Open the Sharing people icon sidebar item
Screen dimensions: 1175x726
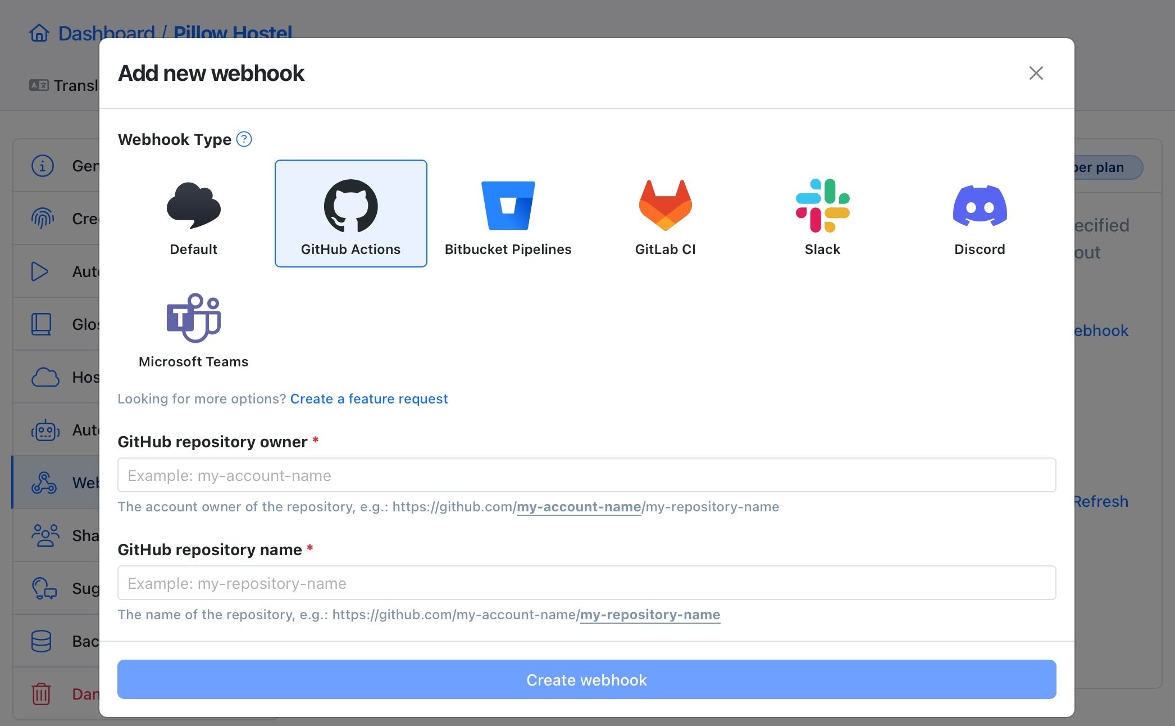tap(45, 536)
